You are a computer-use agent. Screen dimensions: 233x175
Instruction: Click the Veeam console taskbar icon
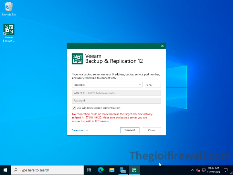click(134, 170)
